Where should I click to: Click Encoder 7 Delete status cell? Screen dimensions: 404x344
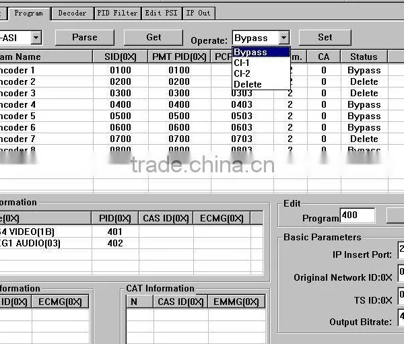364,139
